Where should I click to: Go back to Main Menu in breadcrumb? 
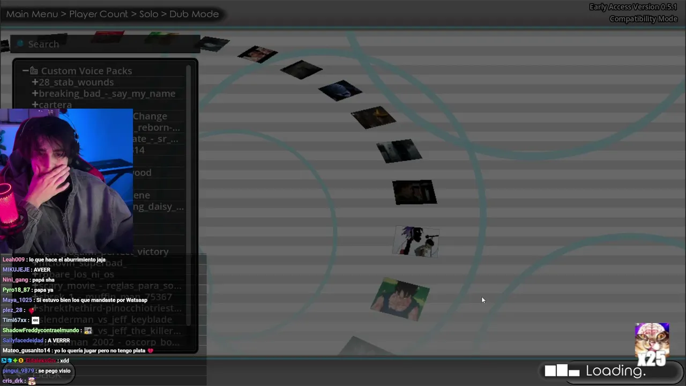(32, 14)
